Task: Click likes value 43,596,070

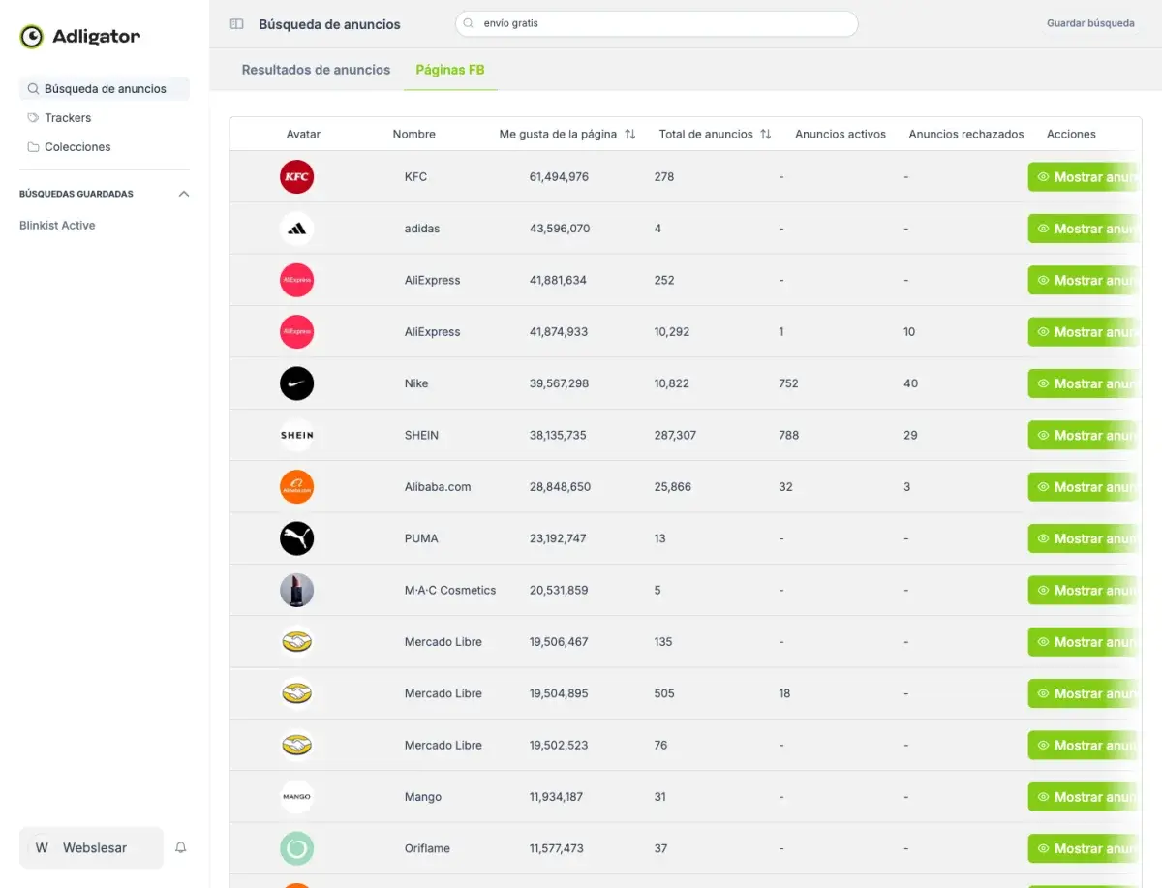Action: [x=560, y=229]
